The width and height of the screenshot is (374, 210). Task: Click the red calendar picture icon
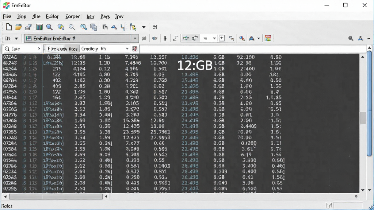coord(268,38)
